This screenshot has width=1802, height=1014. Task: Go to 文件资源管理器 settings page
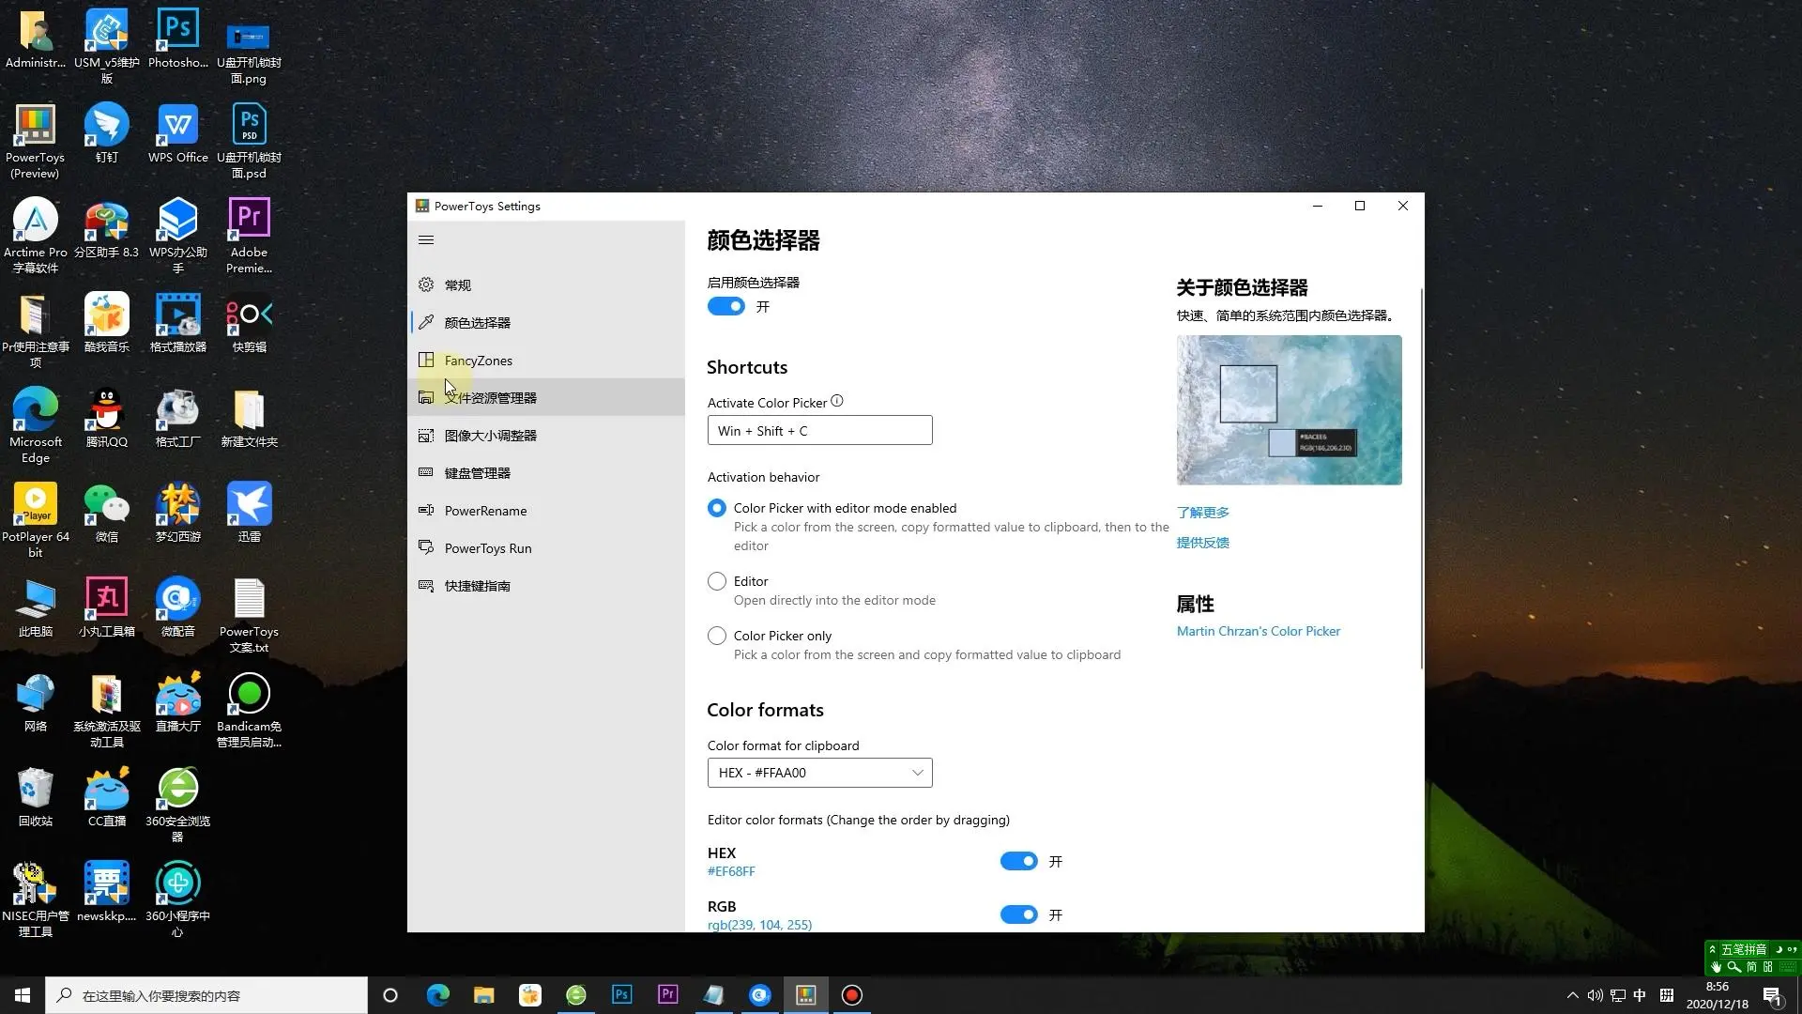(x=546, y=398)
